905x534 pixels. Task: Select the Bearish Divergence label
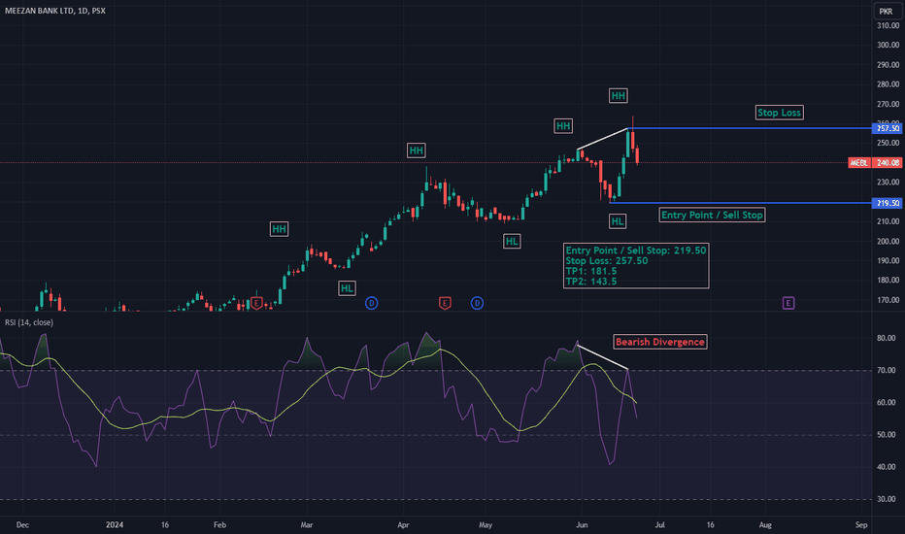pyautogui.click(x=660, y=342)
